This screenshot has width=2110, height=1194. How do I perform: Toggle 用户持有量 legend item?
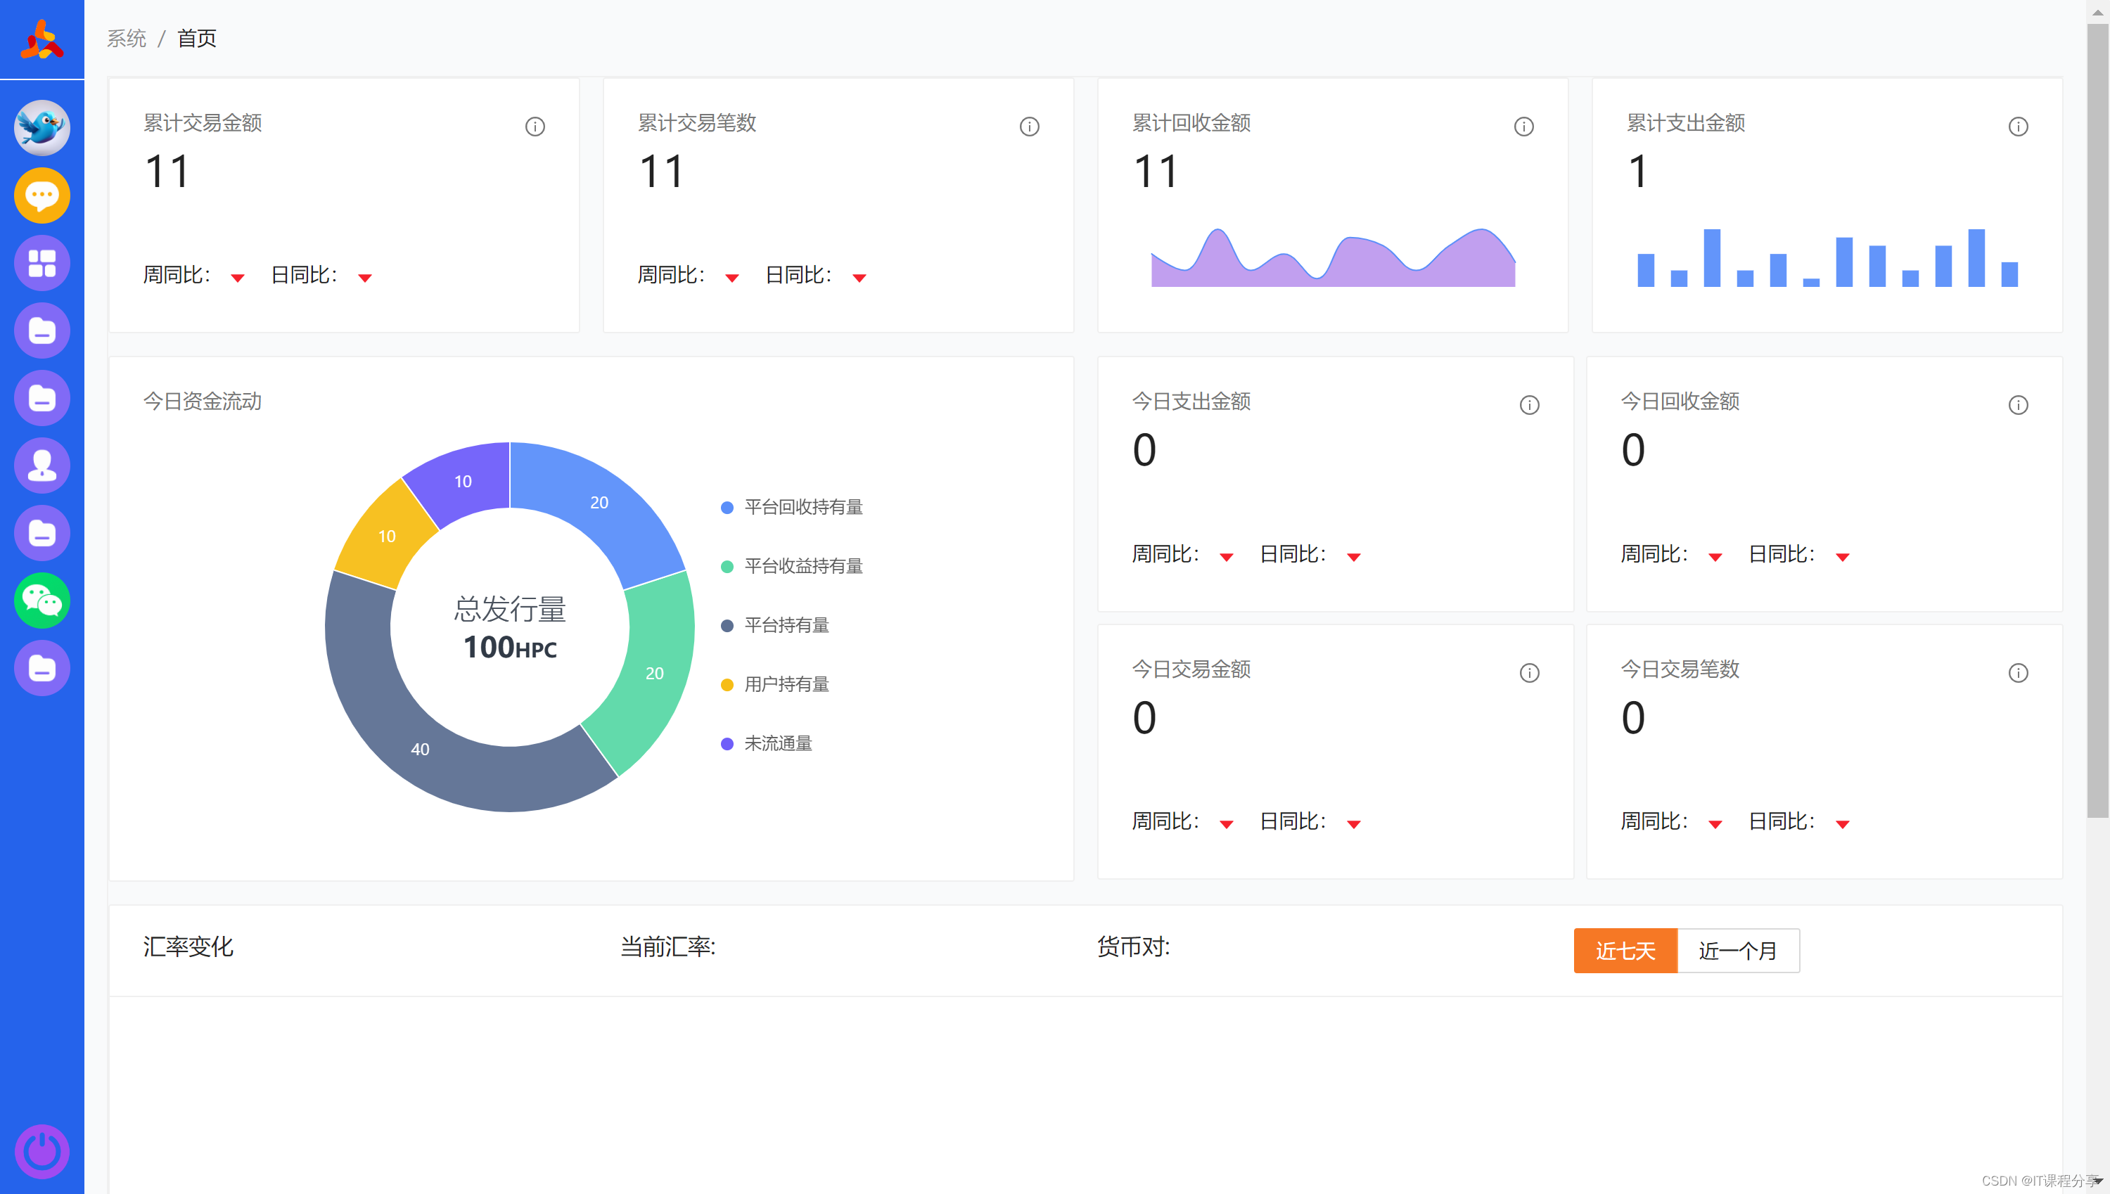[x=786, y=685]
